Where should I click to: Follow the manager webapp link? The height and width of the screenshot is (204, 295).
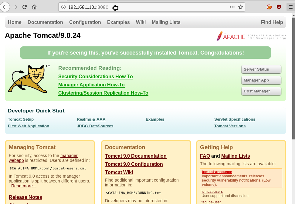(x=69, y=156)
